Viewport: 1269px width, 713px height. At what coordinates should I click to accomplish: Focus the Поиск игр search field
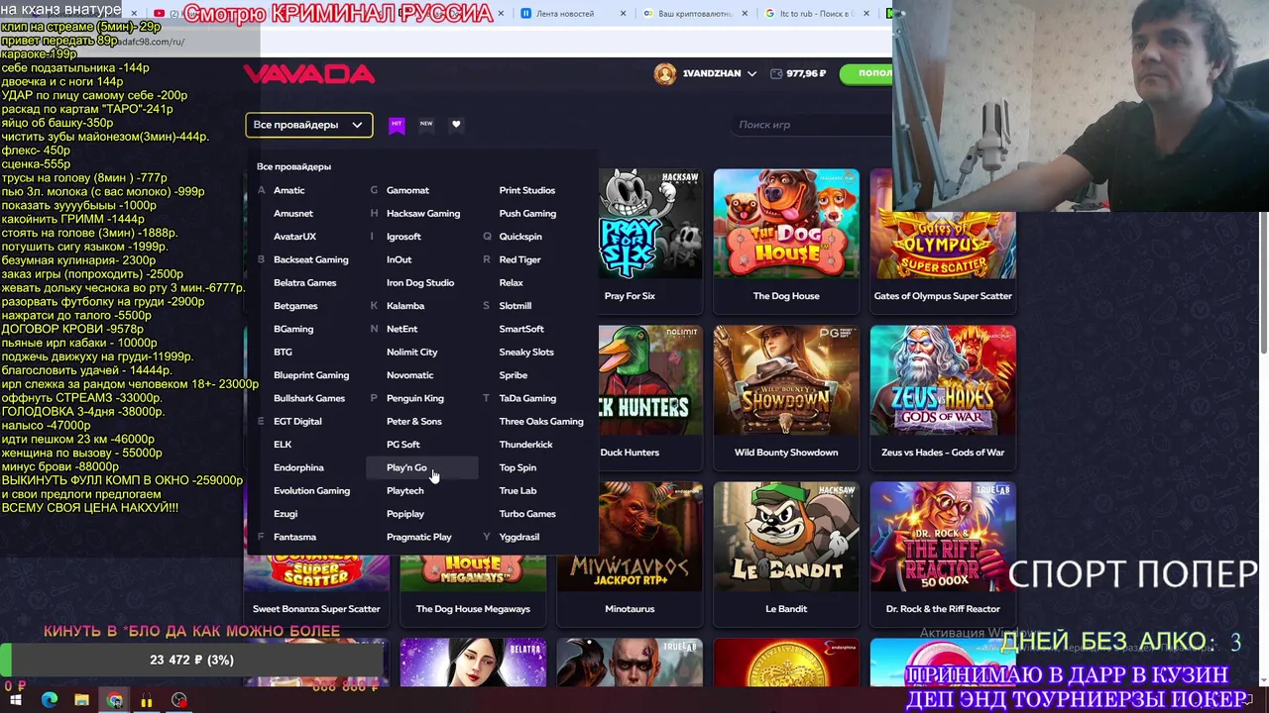coord(813,125)
